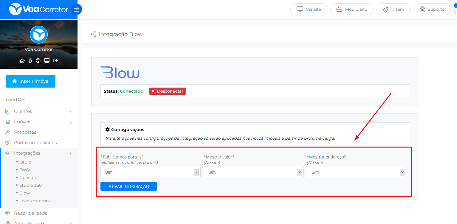Click the Voa Corretor profile avatar
The width and height of the screenshot is (457, 224).
coord(39,35)
